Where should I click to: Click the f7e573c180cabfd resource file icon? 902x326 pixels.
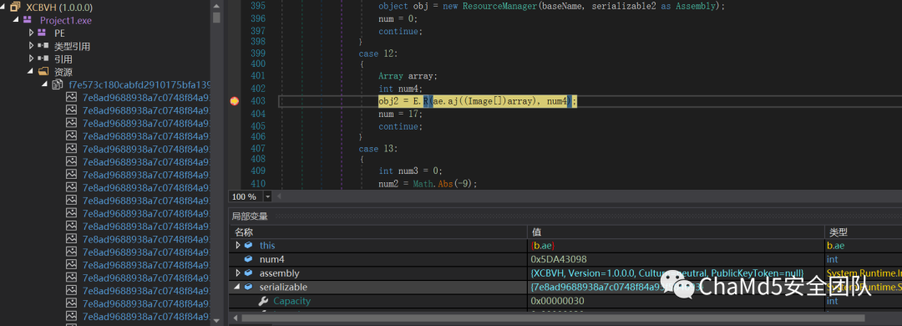point(58,84)
